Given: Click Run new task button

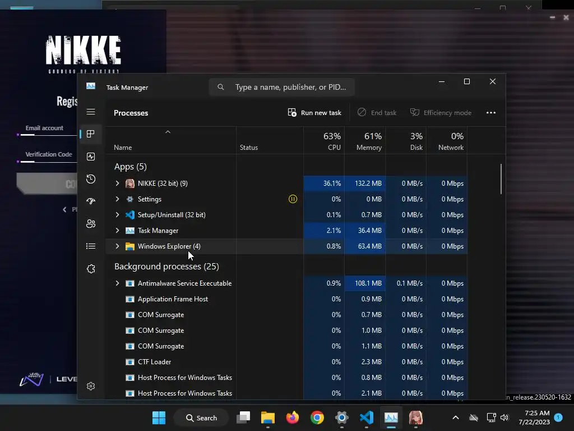Looking at the screenshot, I should tap(314, 112).
